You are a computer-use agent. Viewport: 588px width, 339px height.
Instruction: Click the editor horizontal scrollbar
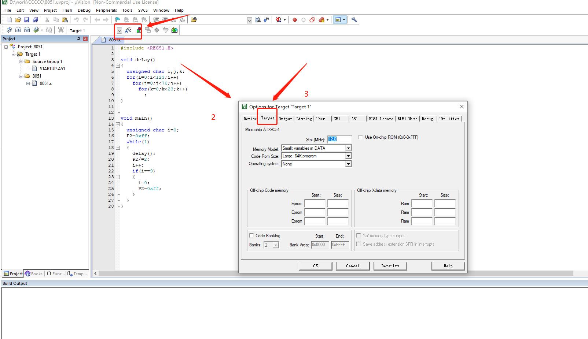pos(335,273)
